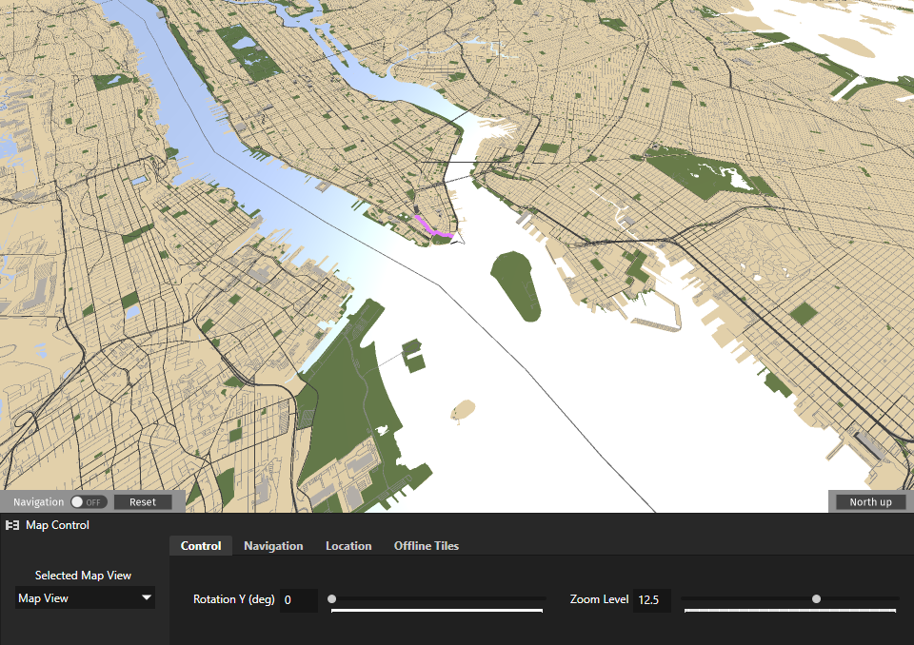914x645 pixels.
Task: Expand the Selected Map View dropdown
Action: 85,598
